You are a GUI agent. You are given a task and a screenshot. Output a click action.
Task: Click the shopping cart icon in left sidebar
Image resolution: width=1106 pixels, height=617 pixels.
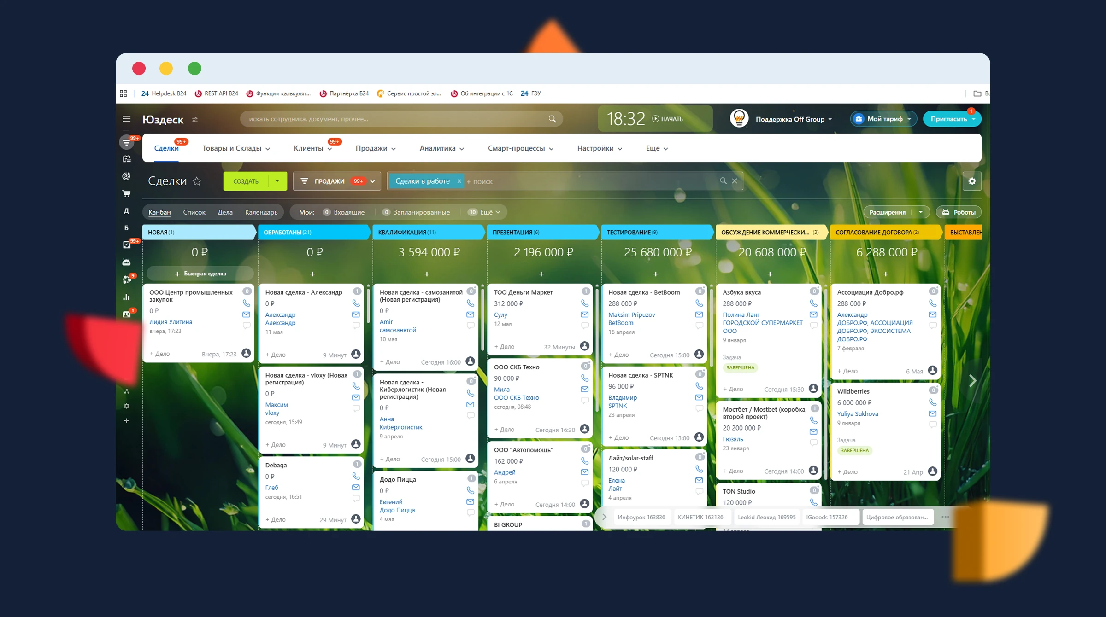126,193
